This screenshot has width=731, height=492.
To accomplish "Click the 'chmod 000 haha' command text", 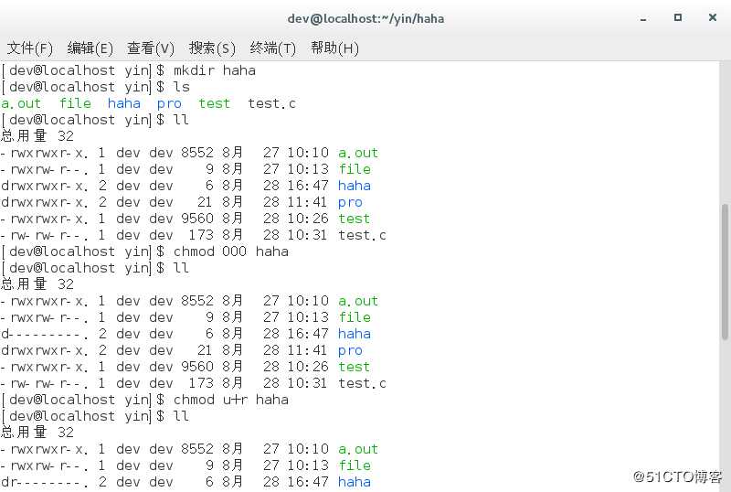I will [x=231, y=251].
